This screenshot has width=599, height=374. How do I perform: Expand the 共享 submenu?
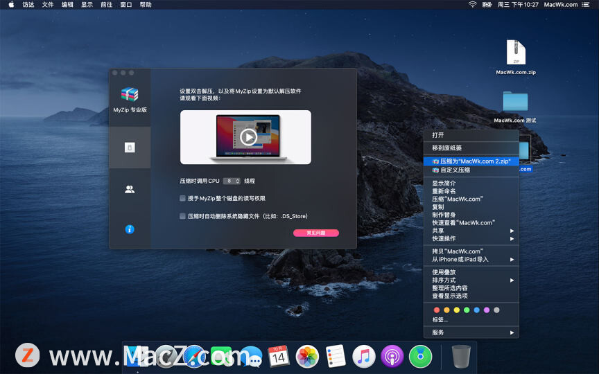[x=471, y=231]
